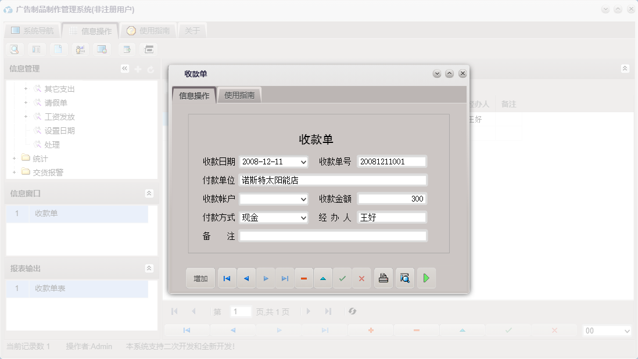
Task: Open print preview in the receipt dialog
Action: pyautogui.click(x=404, y=278)
